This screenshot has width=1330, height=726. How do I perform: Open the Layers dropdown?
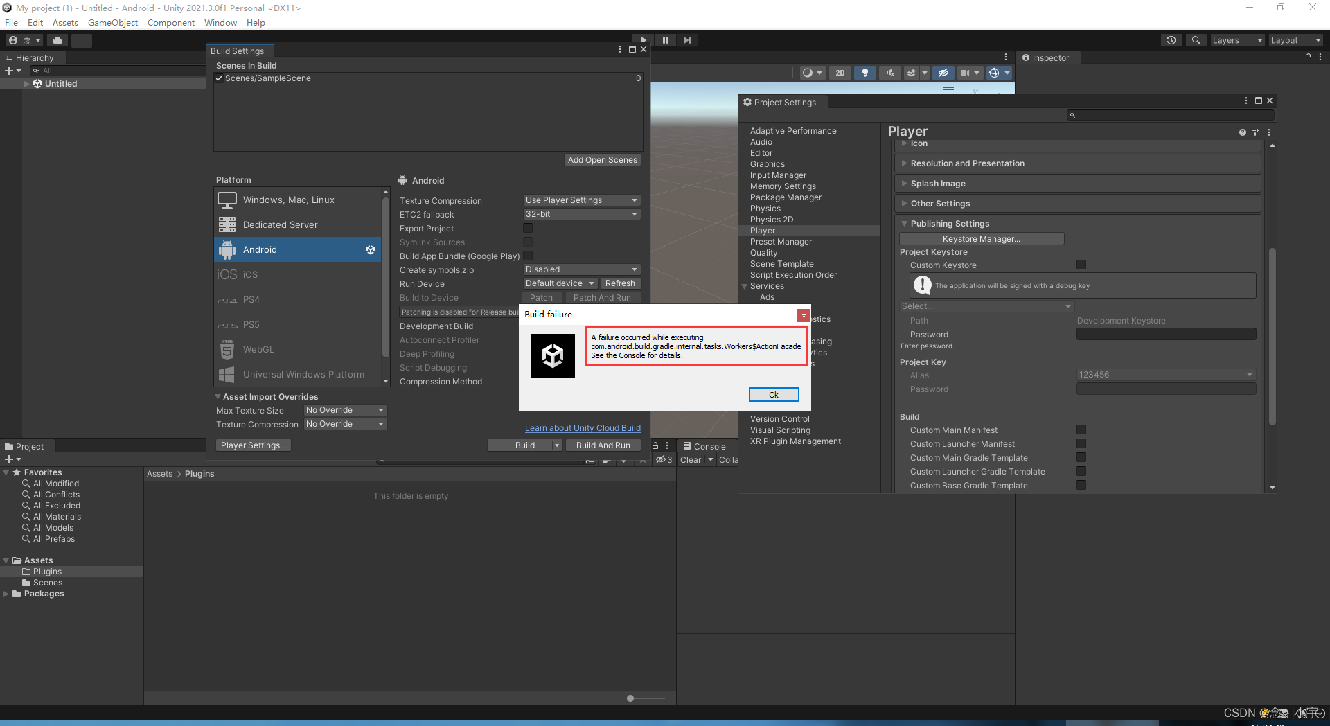click(1238, 40)
